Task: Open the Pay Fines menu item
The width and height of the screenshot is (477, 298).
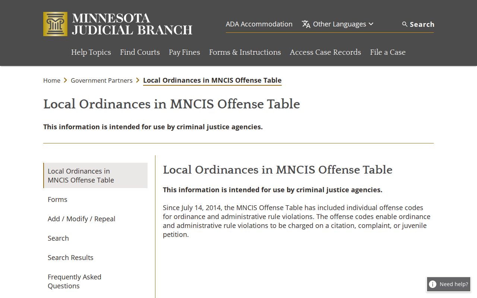Action: pyautogui.click(x=184, y=52)
